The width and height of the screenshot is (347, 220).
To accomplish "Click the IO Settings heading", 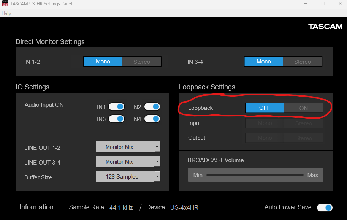I will (33, 87).
